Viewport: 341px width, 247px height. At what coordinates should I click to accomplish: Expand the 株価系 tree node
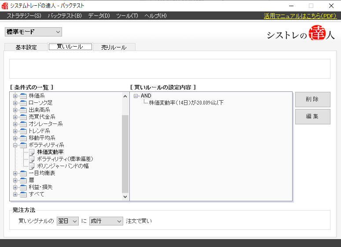click(15, 96)
